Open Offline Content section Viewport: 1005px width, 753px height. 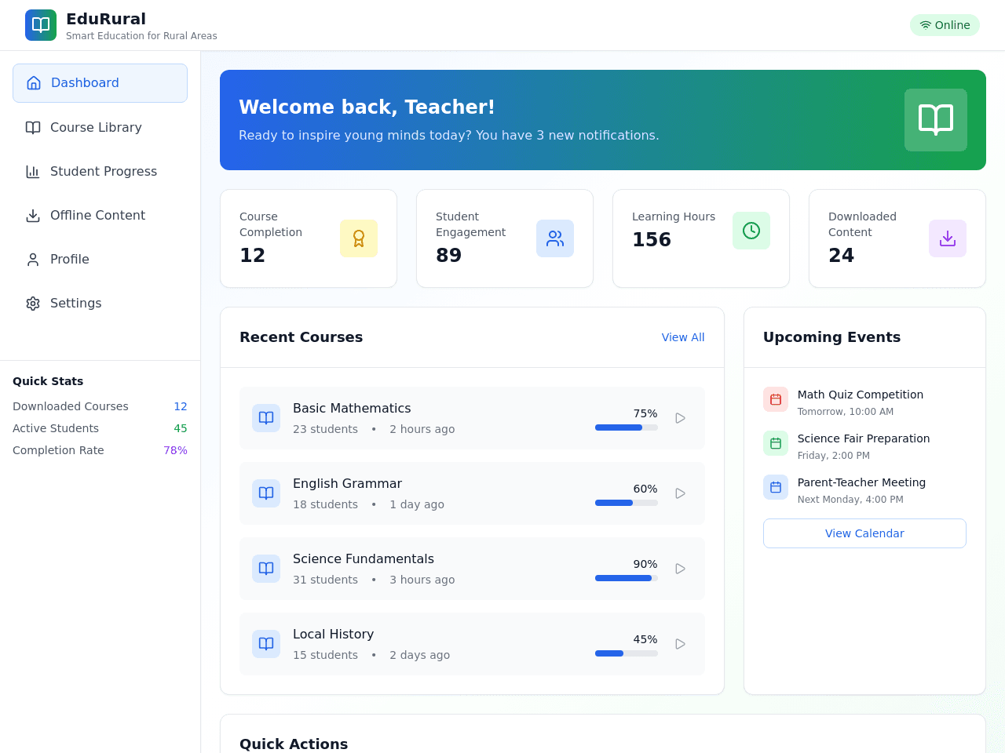click(100, 216)
